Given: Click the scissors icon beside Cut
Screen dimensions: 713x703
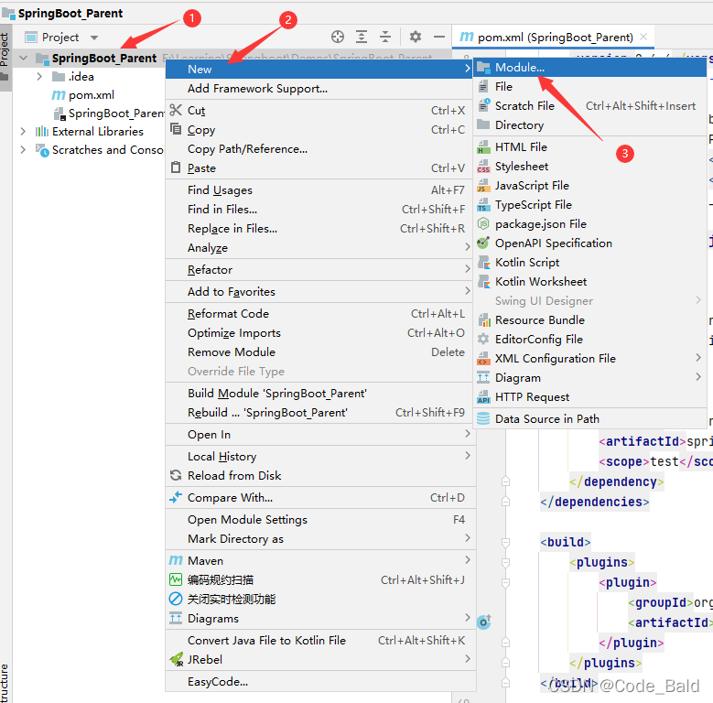Looking at the screenshot, I should pos(176,110).
